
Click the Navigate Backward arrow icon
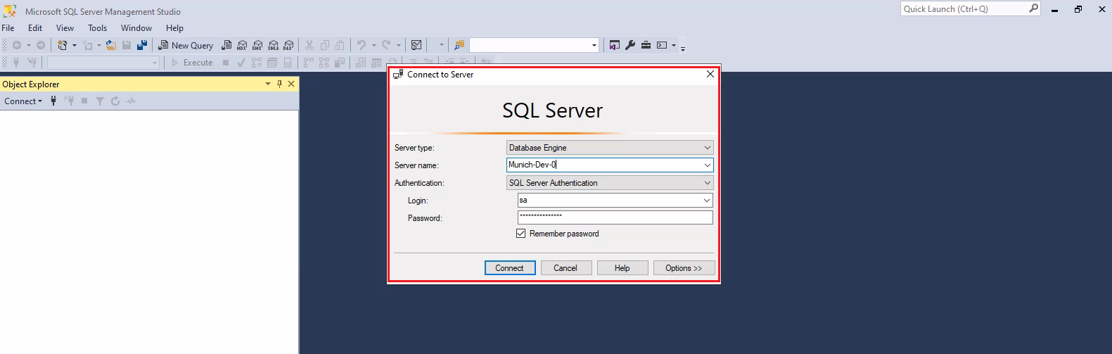[x=17, y=45]
